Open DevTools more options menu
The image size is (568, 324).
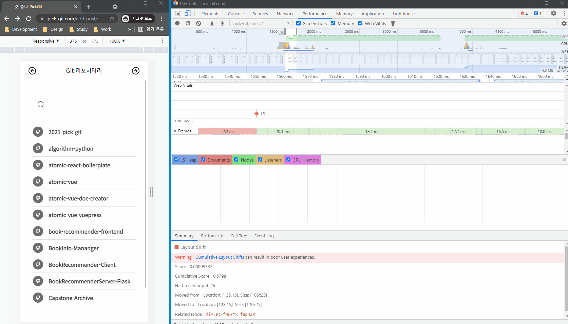(x=564, y=13)
